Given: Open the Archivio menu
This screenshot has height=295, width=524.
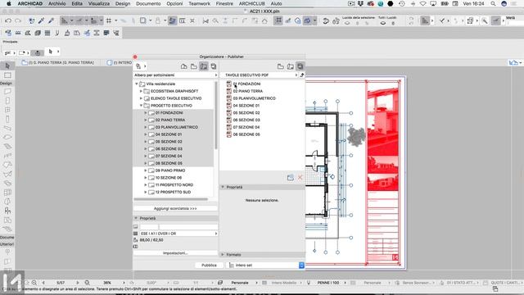Looking at the screenshot, I should point(56,3).
